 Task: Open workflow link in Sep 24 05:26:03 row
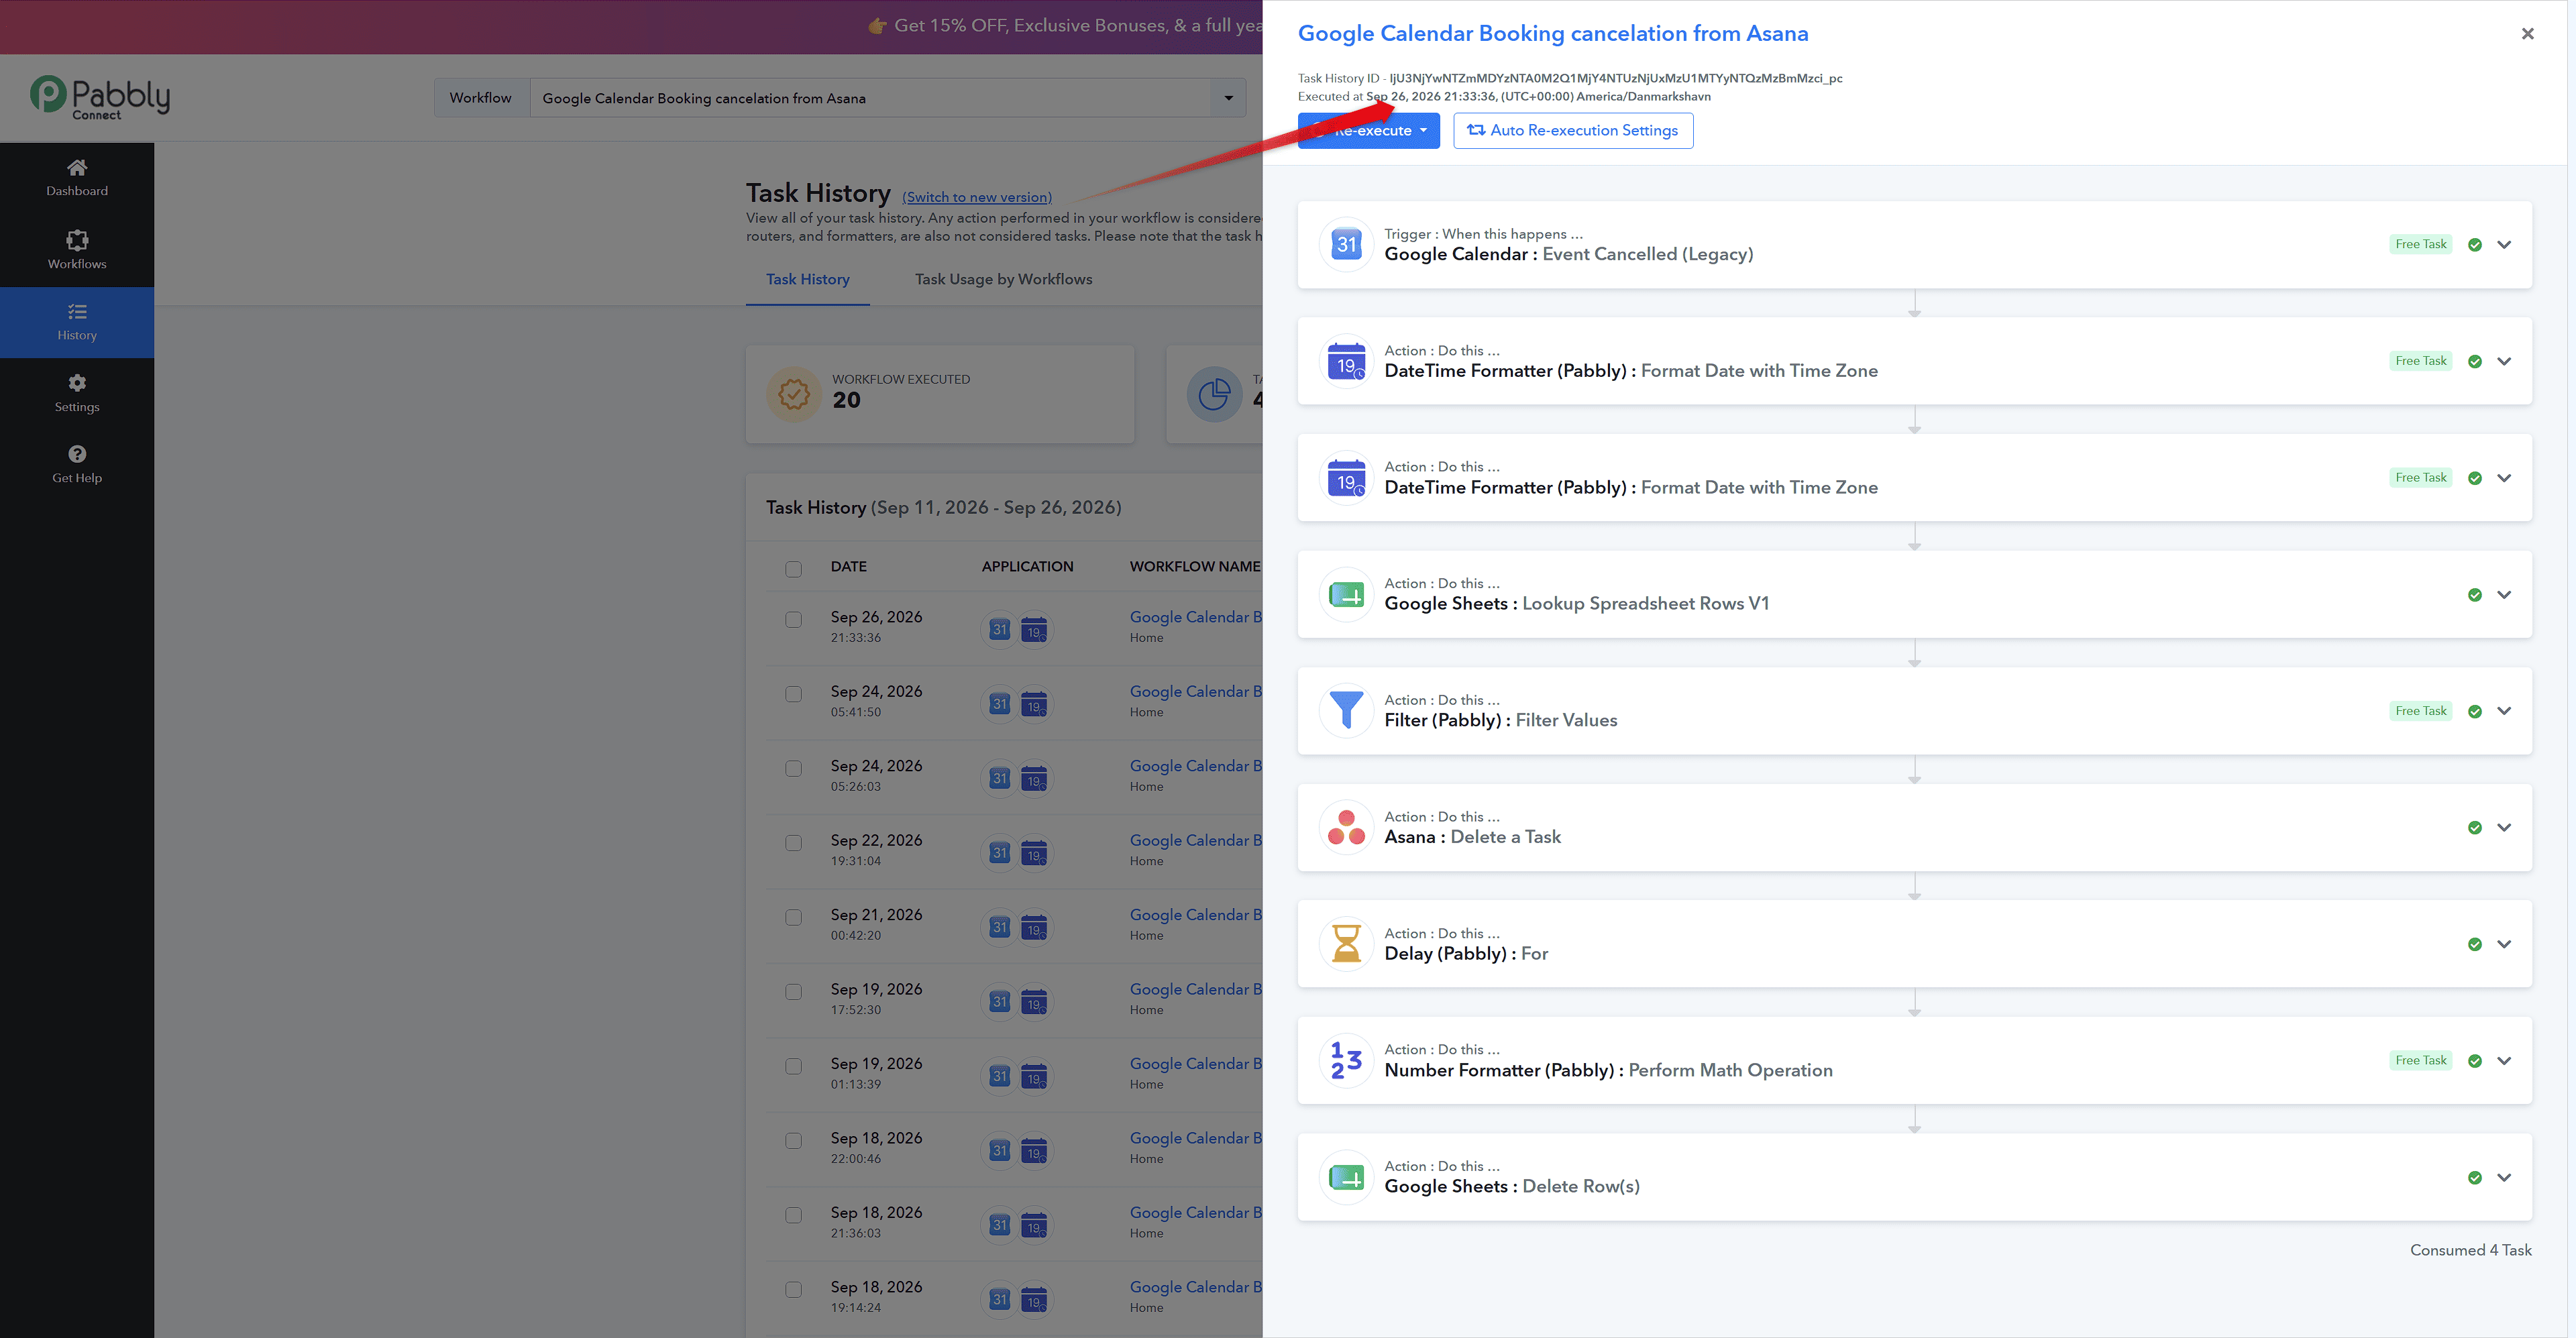[1196, 767]
